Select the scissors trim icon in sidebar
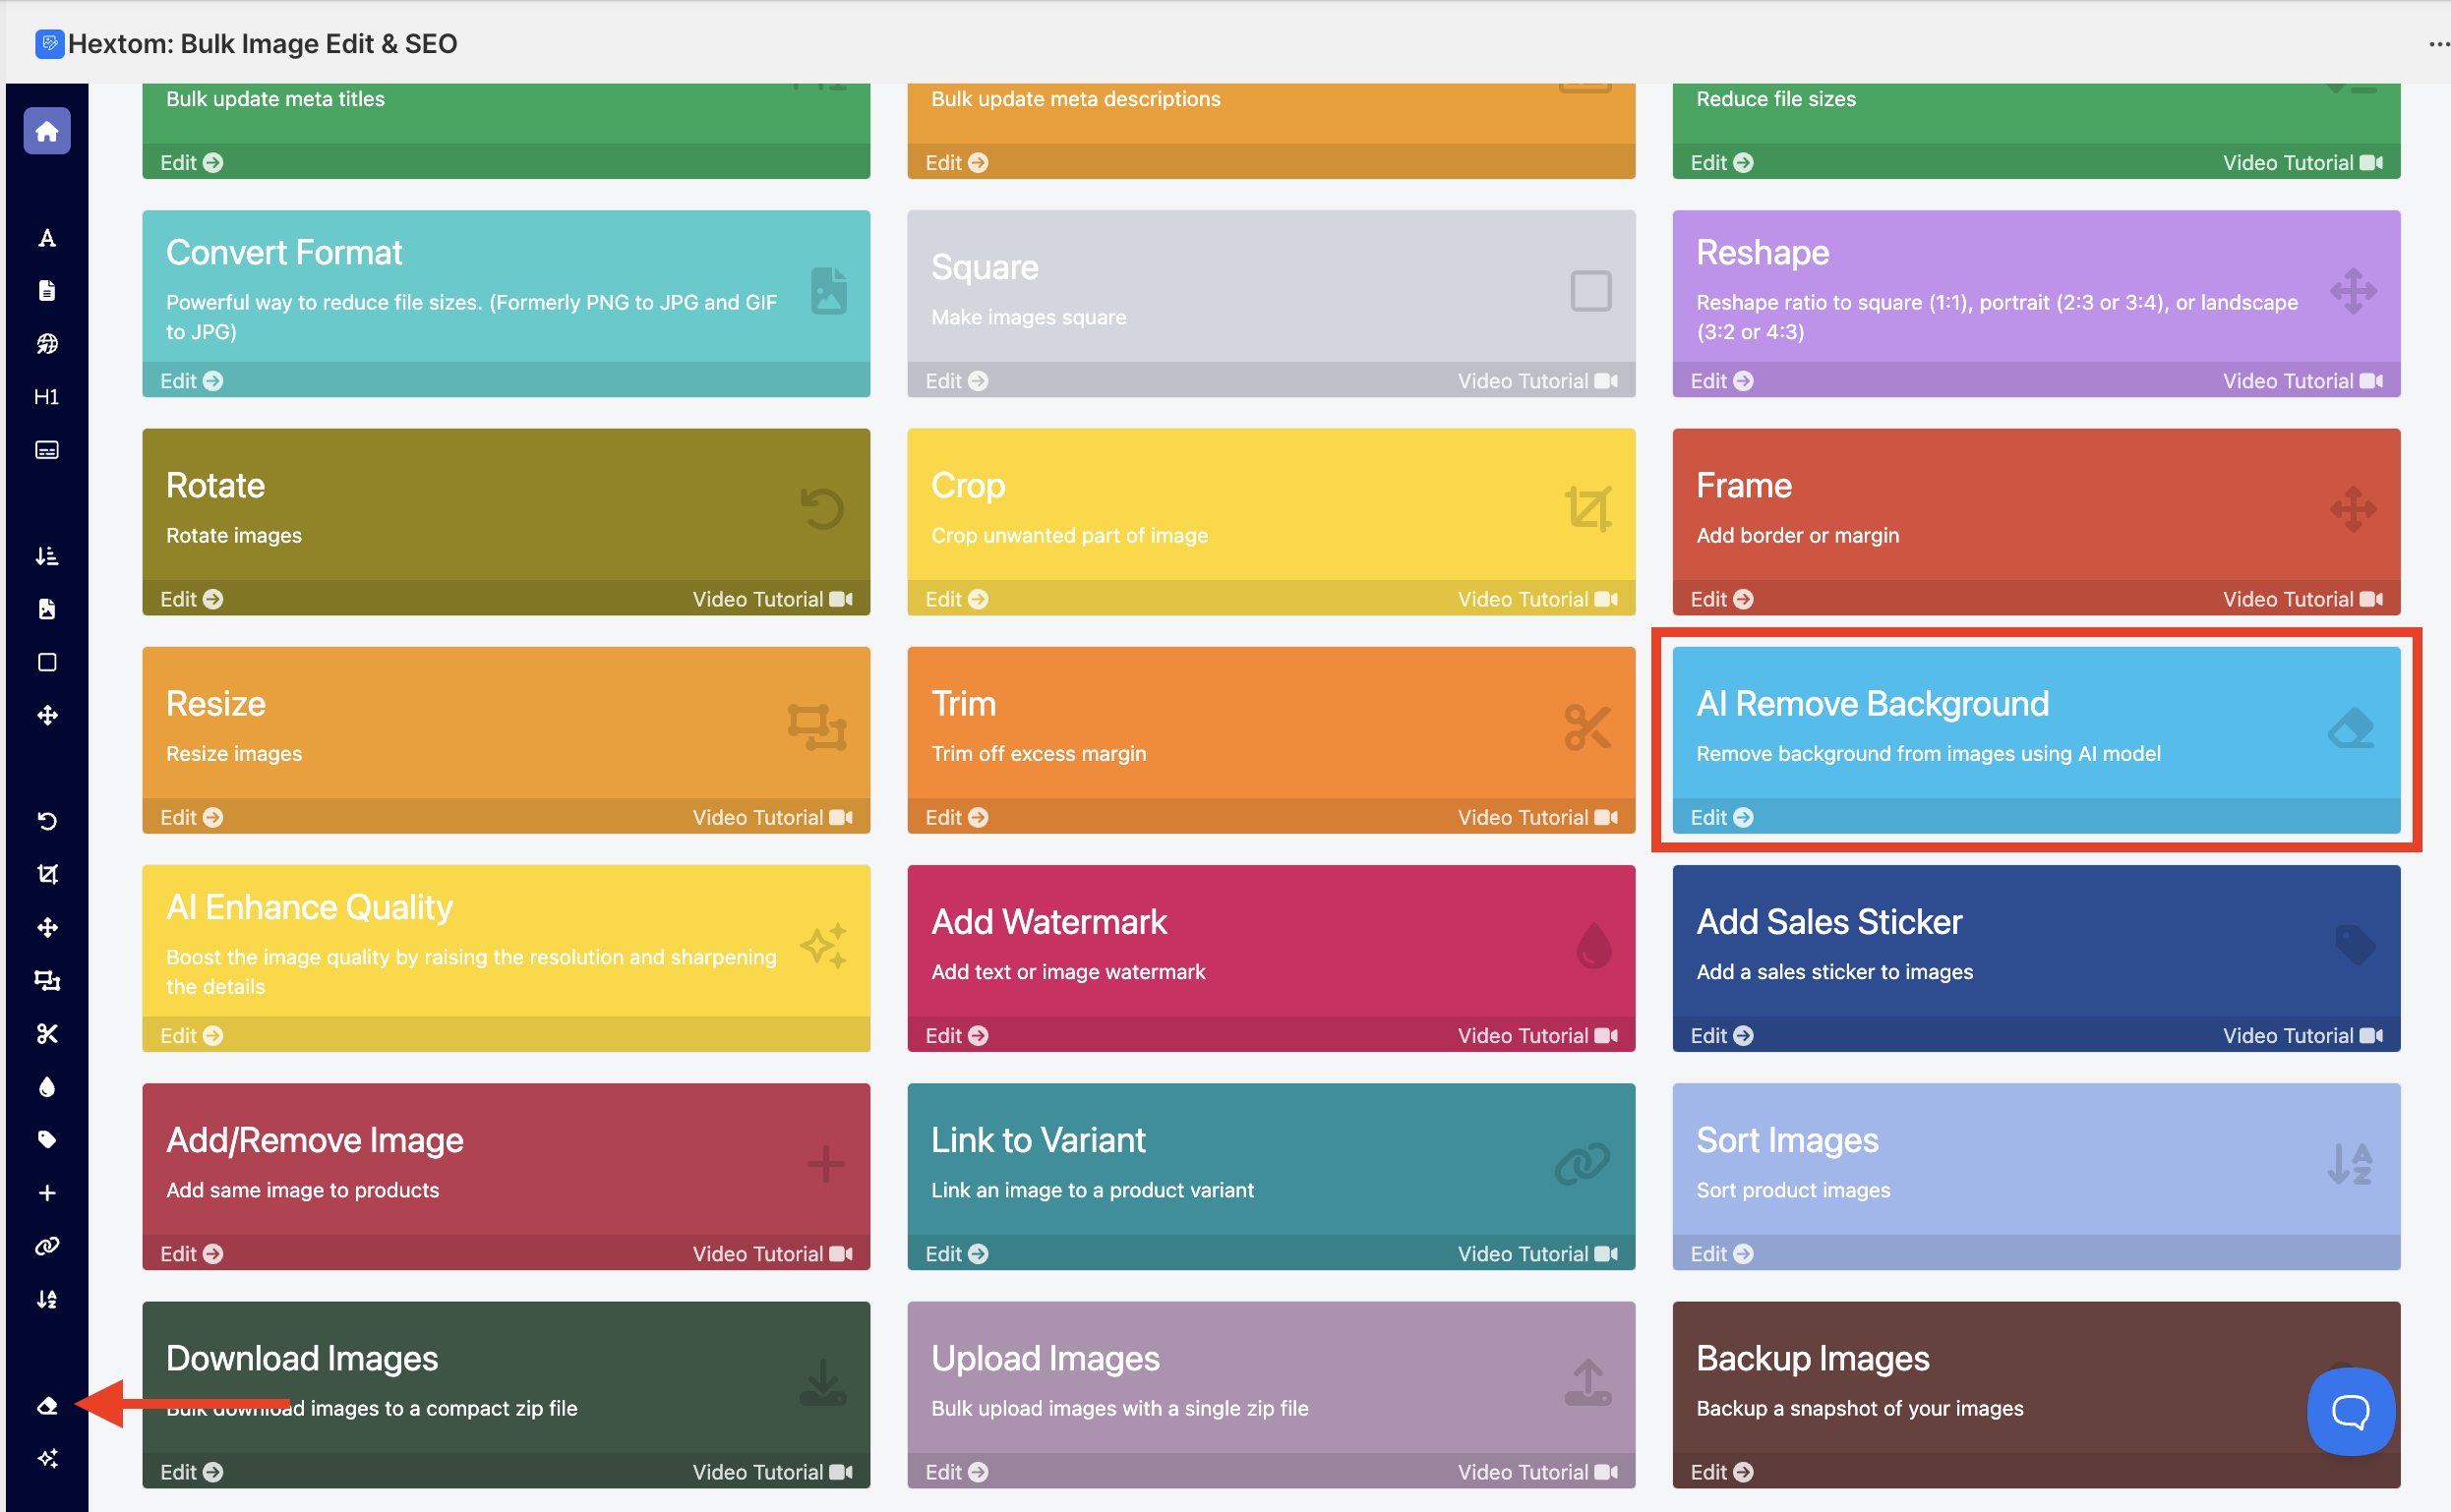Viewport: 2451px width, 1512px height. 47,1034
